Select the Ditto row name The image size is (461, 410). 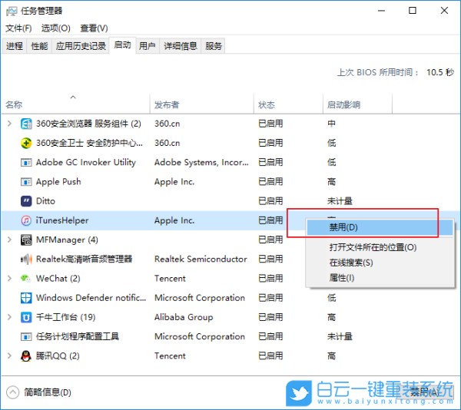[x=45, y=201]
